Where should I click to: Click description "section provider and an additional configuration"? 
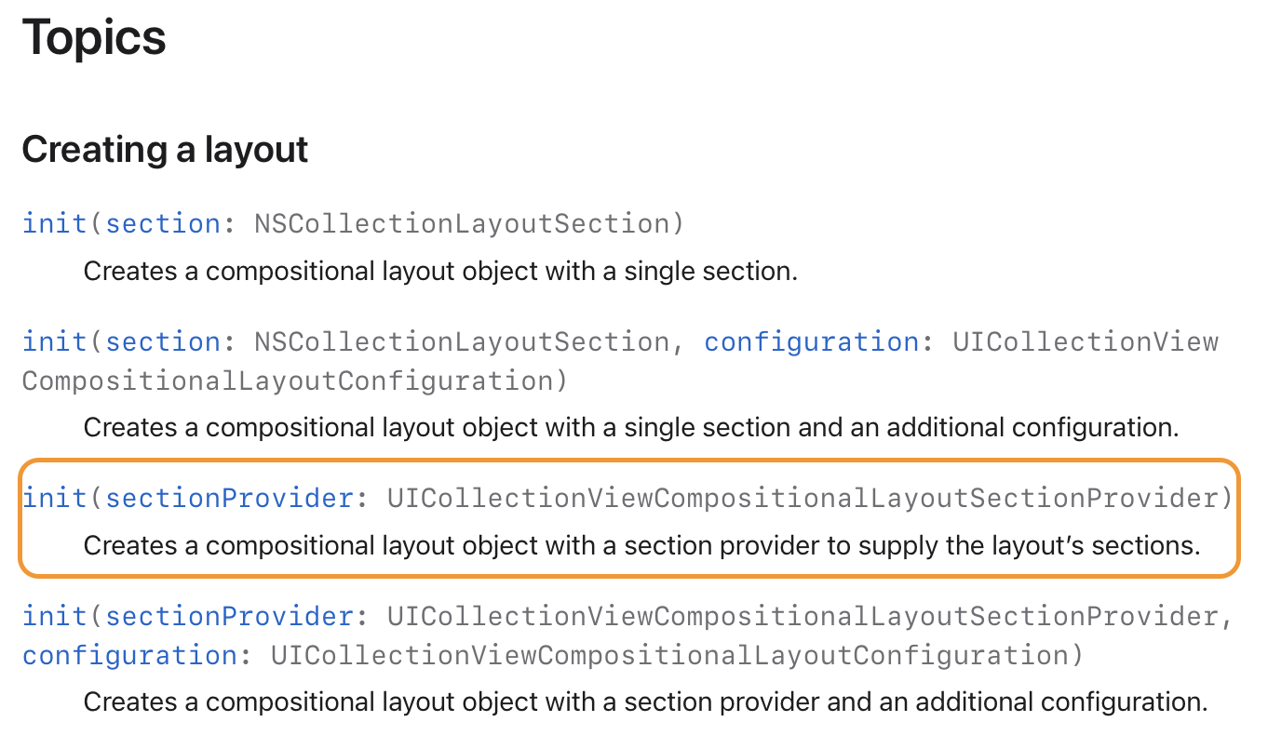click(645, 702)
